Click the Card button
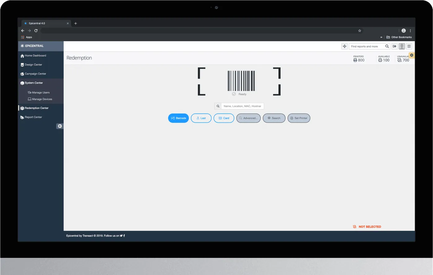Viewport: 433px width, 275px height. [x=224, y=118]
